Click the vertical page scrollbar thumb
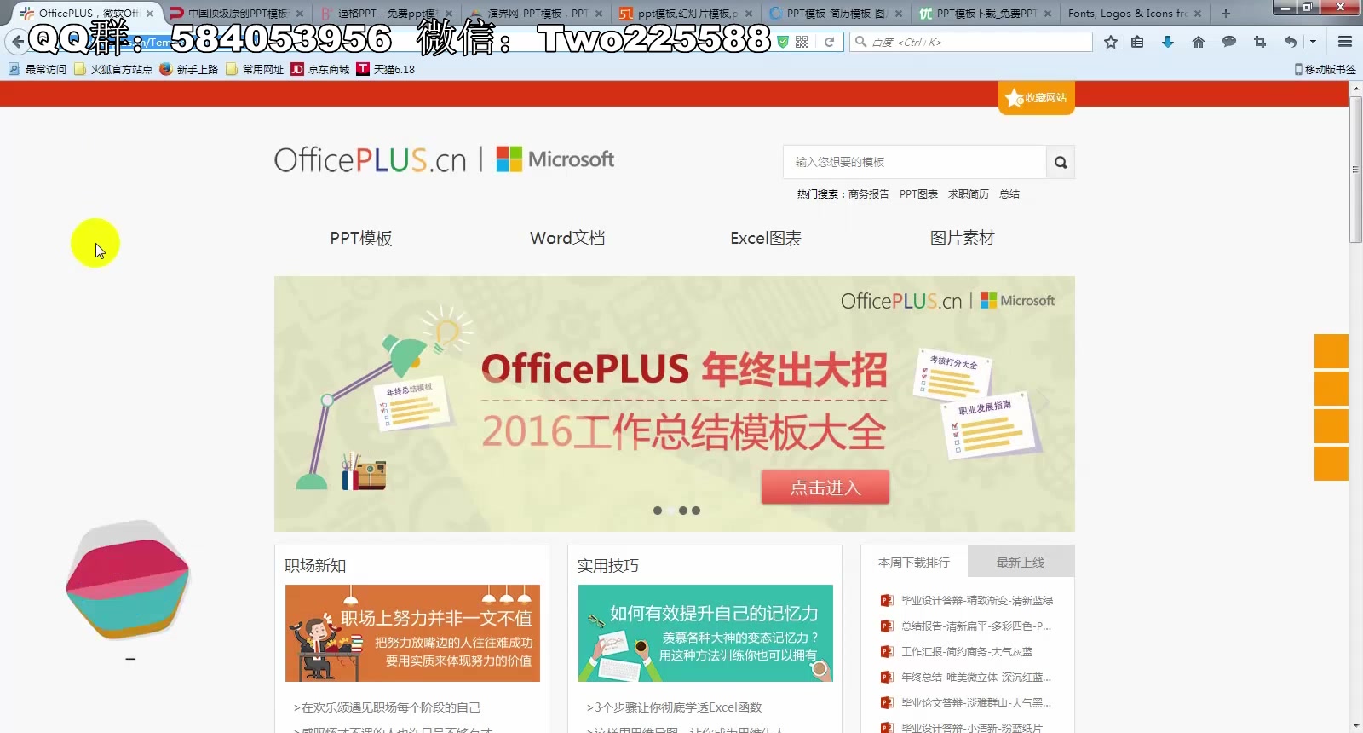1363x733 pixels. pyautogui.click(x=1355, y=170)
